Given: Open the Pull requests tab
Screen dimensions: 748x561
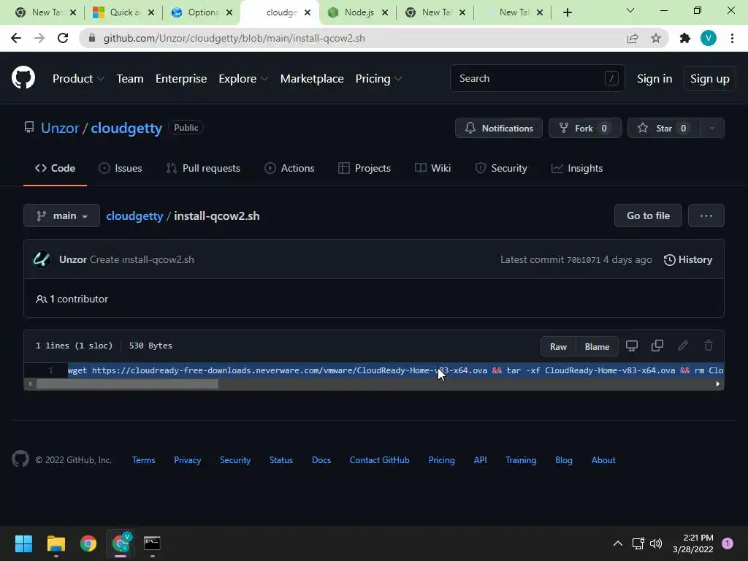Looking at the screenshot, I should click(x=203, y=169).
